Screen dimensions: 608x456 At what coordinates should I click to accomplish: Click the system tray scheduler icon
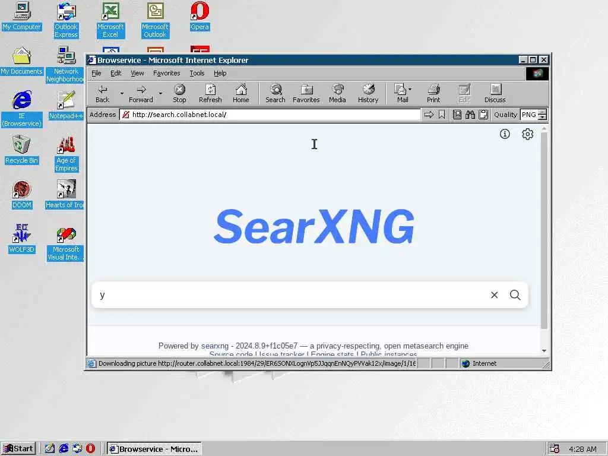click(x=555, y=449)
